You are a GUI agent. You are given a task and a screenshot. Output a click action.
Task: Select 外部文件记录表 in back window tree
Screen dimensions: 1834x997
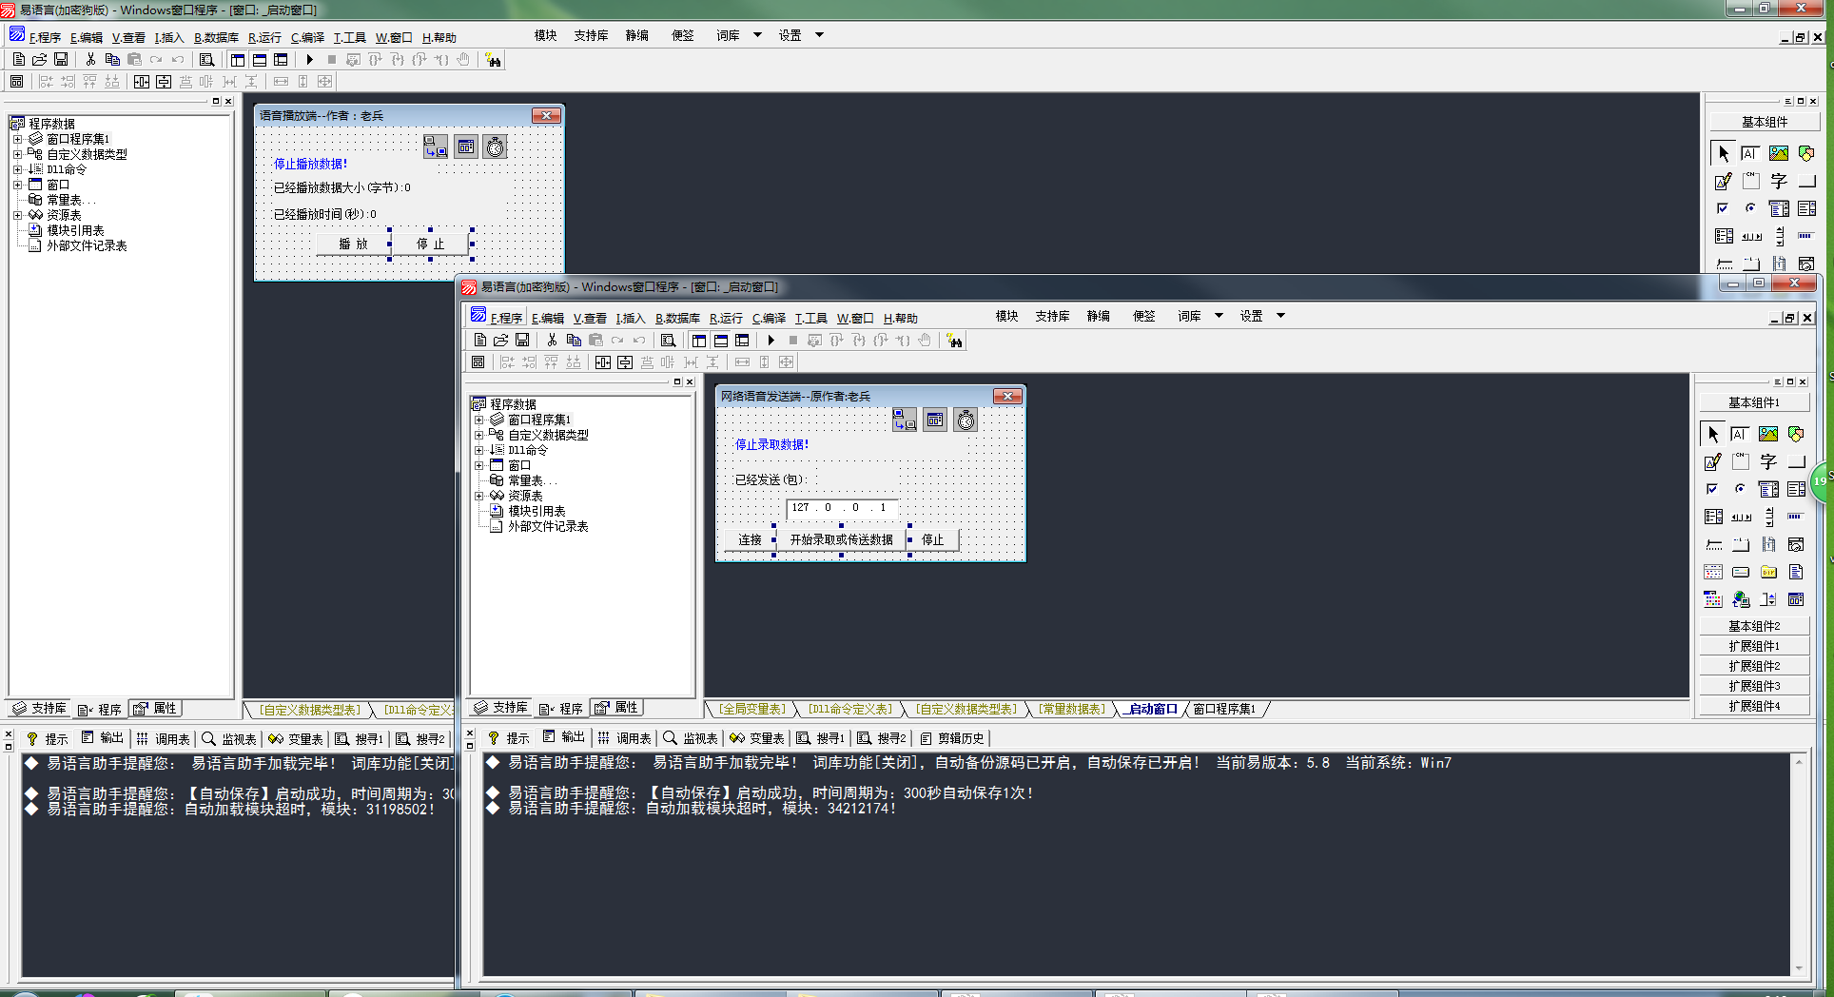[87, 245]
